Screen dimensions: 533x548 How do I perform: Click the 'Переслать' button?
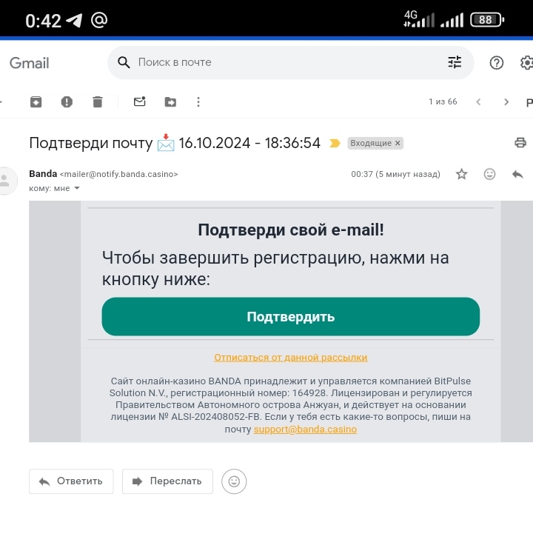point(167,481)
